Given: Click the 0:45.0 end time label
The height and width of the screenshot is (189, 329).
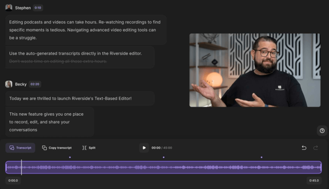Looking at the screenshot, I should pos(314,180).
